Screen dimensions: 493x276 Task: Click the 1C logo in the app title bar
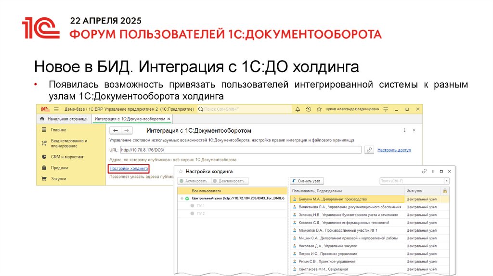pyautogui.click(x=45, y=109)
